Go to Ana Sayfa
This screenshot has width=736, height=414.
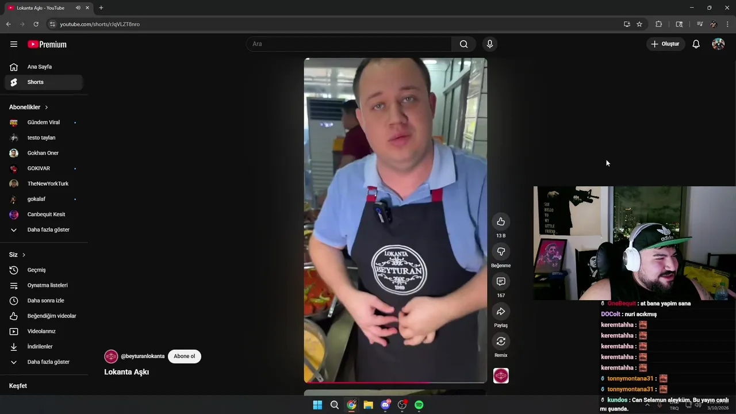pos(44,67)
